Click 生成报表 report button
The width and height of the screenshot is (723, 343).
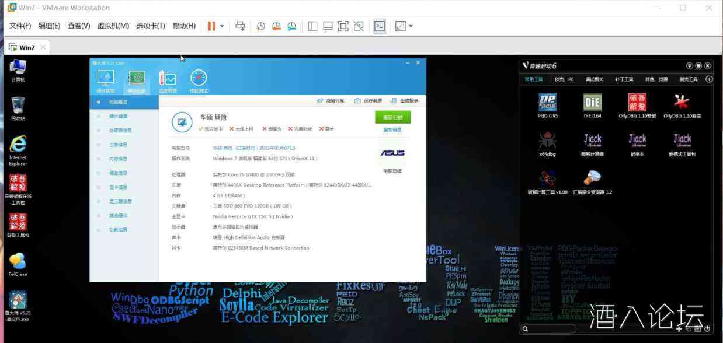pos(405,101)
